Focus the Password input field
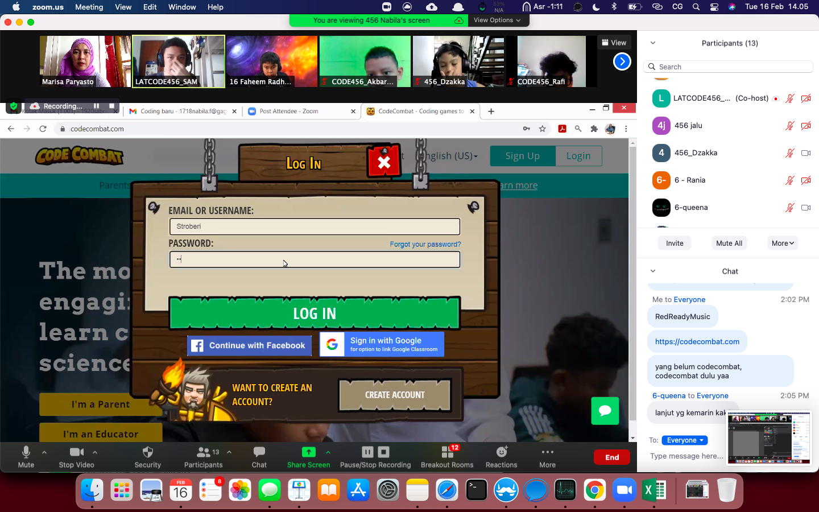 coord(315,259)
